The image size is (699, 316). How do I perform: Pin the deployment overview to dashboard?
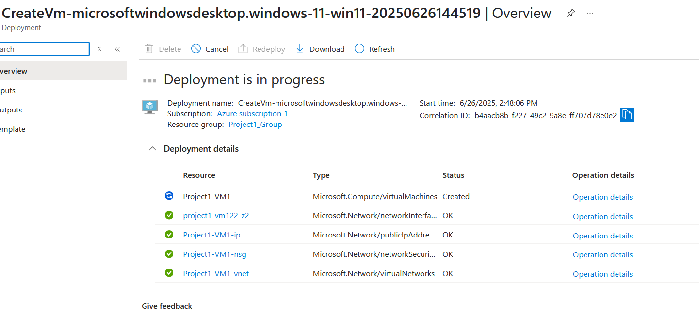571,14
